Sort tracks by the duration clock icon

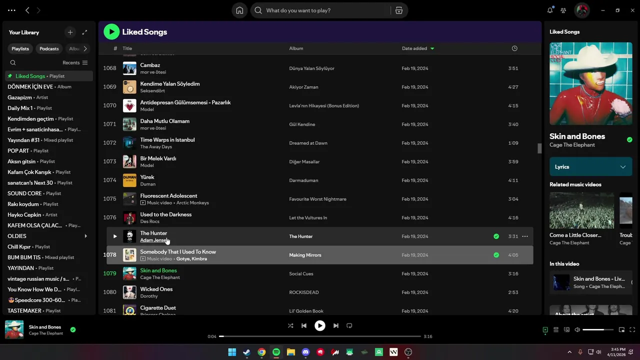tap(514, 48)
